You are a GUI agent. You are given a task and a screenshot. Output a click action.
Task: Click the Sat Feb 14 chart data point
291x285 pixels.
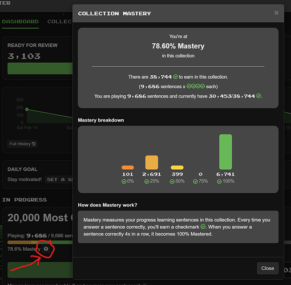[27, 109]
